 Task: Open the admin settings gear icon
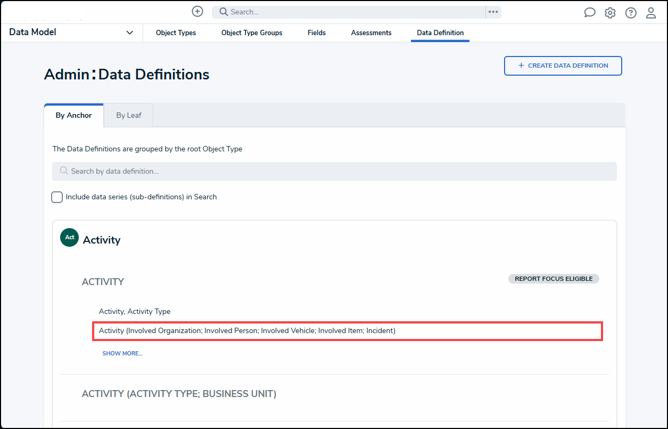(x=610, y=13)
